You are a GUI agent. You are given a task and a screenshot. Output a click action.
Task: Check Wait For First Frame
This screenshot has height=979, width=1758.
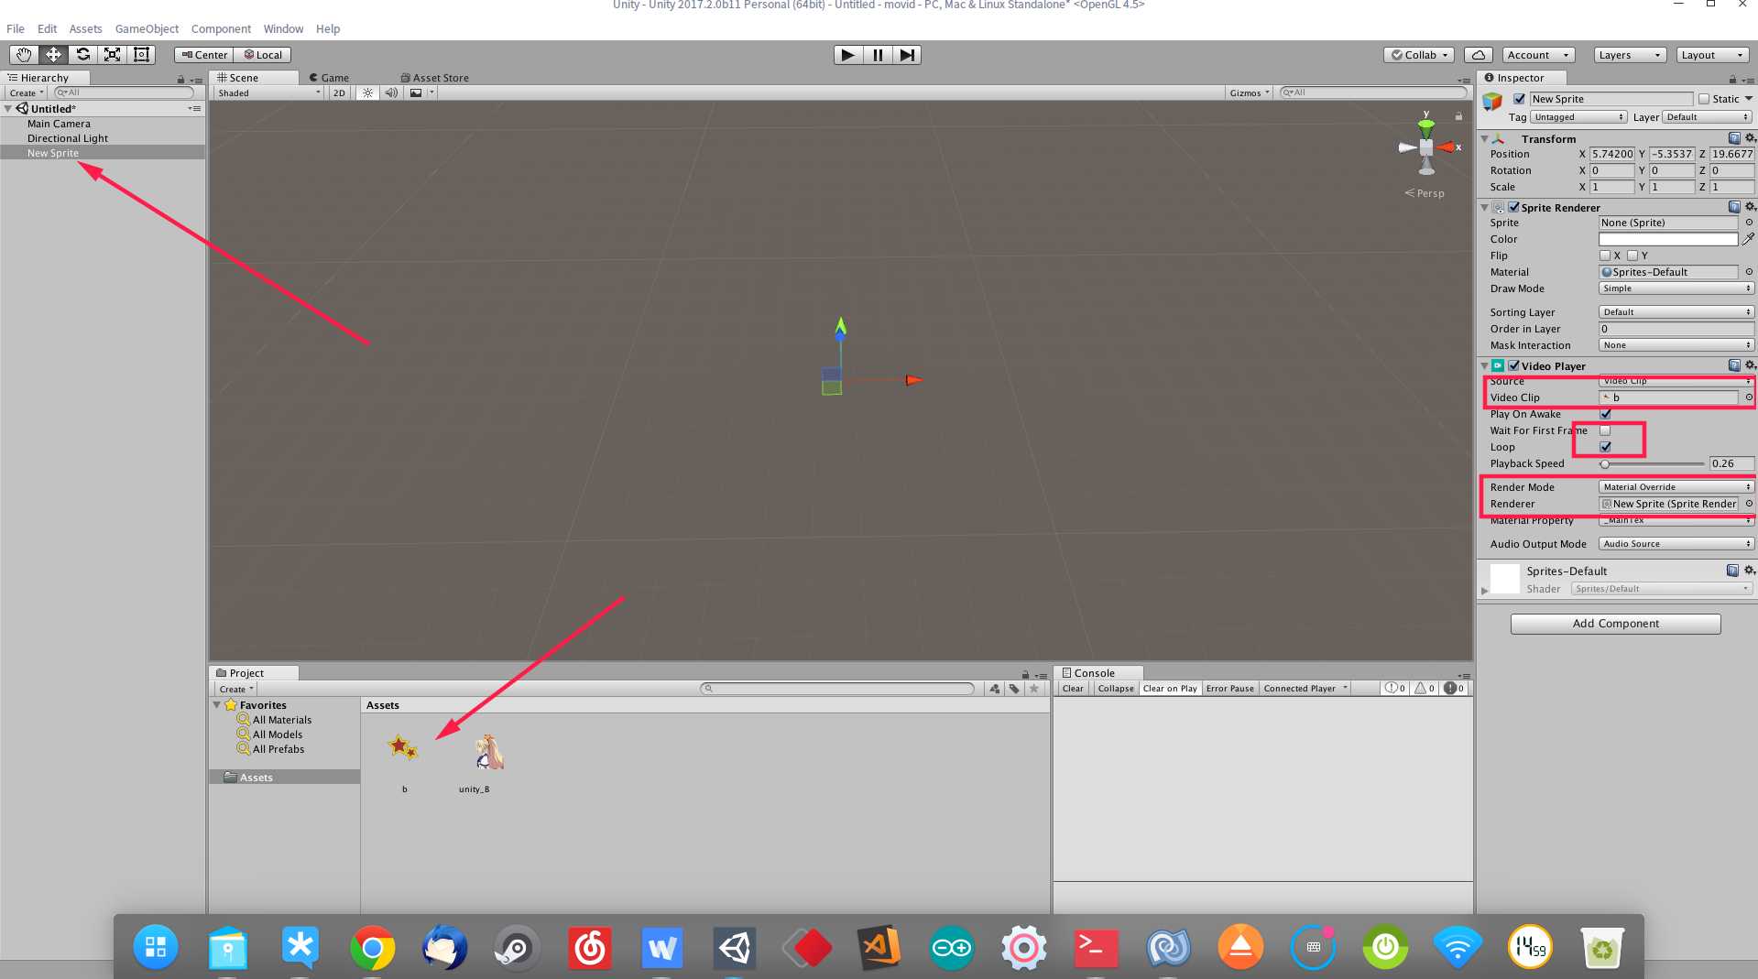pos(1605,430)
